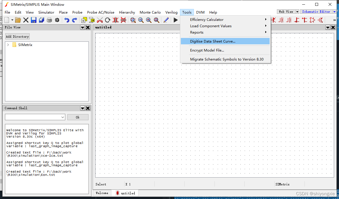Open the Simulator menu
Image resolution: width=339 pixels, height=199 pixels.
[x=46, y=12]
